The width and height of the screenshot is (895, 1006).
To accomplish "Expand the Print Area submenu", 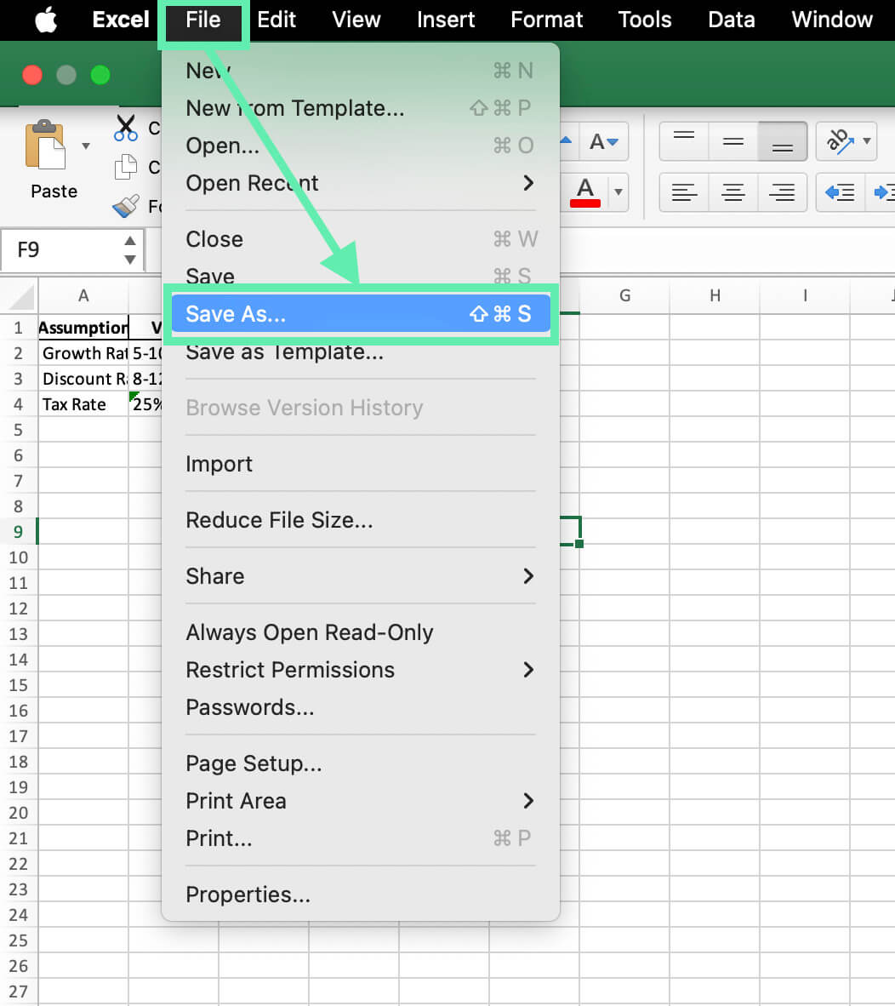I will [x=528, y=801].
